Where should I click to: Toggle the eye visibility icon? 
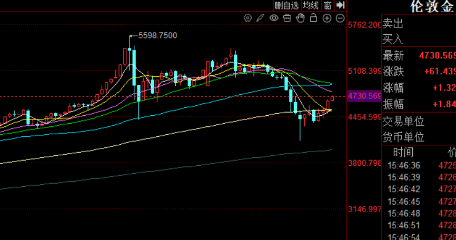[x=274, y=18]
